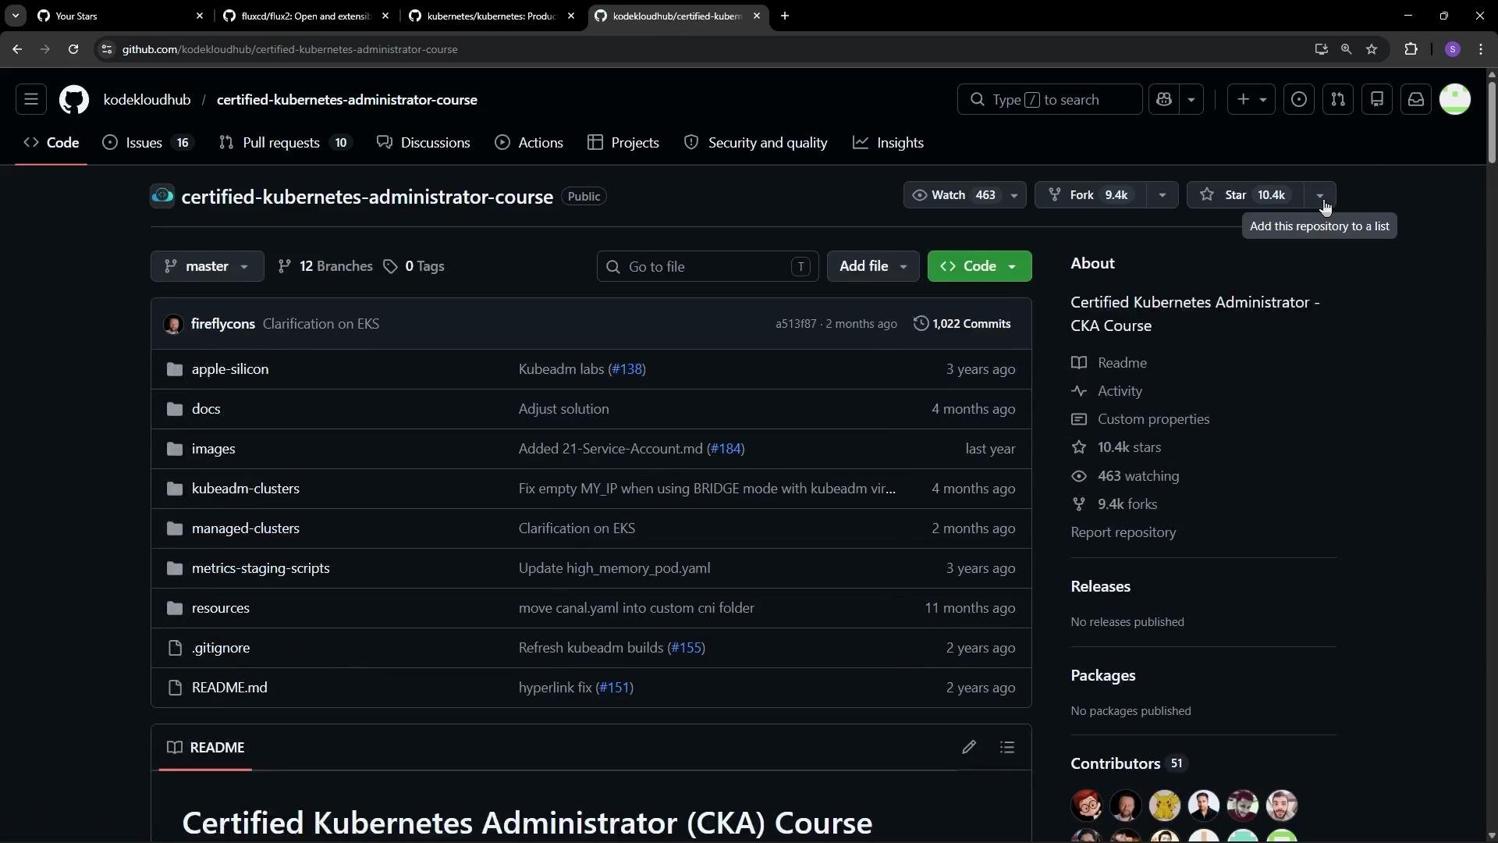Open the Discussions tab

pyautogui.click(x=424, y=143)
